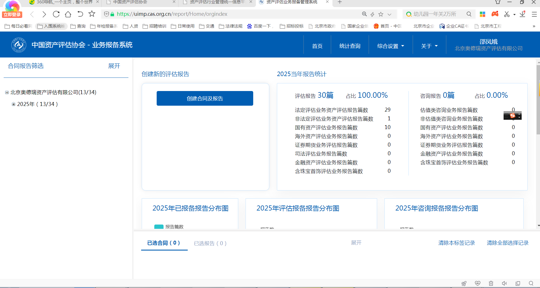This screenshot has height=288, width=540.
Task: Open the 综合设置 dropdown menu
Action: point(390,46)
